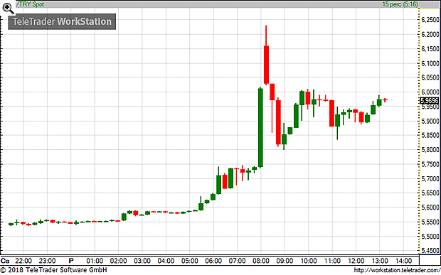441x275 pixels.
Task: Click the '/TRY Spot' chart title
Action: click(x=30, y=4)
